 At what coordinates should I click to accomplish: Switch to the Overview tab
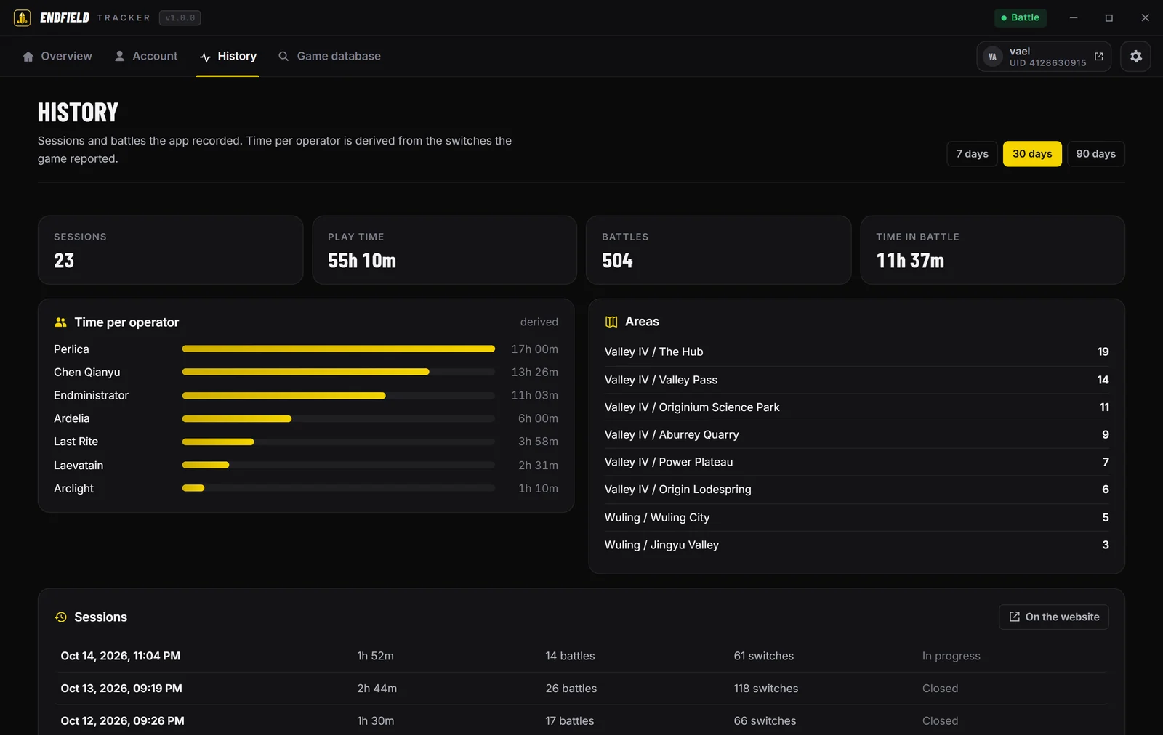57,57
